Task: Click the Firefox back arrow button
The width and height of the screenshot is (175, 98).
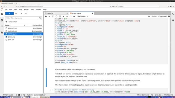Action: [x=2, y=6]
